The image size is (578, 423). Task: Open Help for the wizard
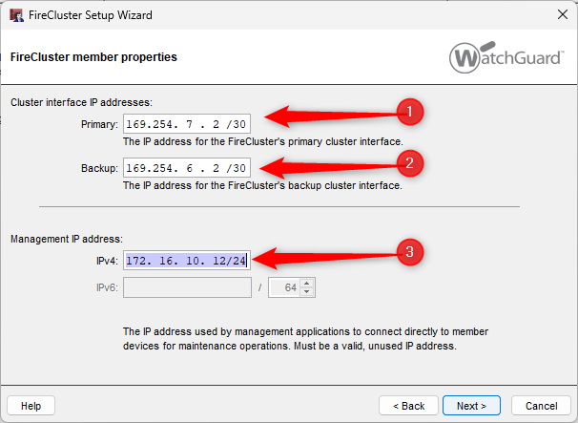(x=31, y=406)
